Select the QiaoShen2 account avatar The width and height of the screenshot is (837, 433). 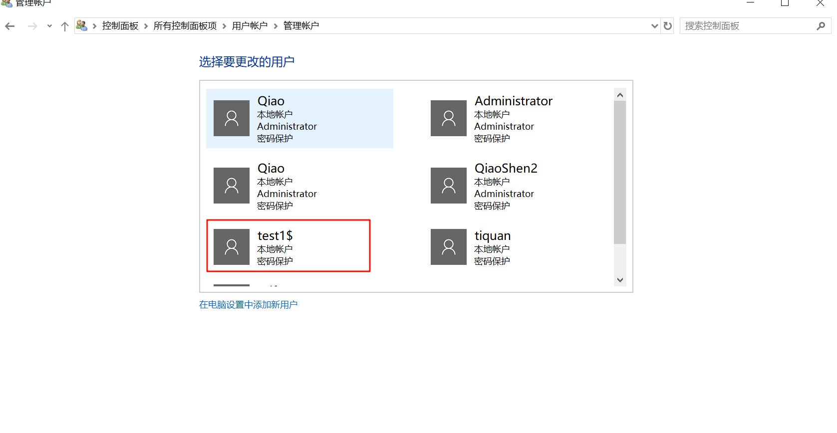pos(448,186)
